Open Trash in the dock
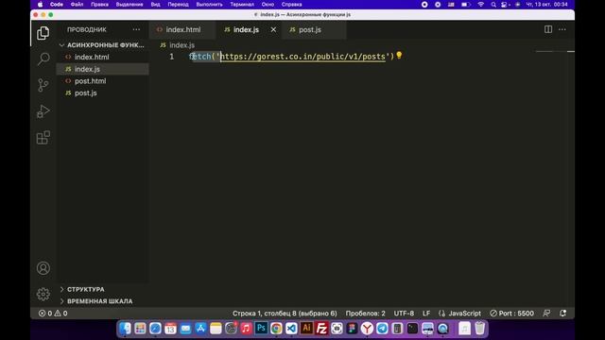The height and width of the screenshot is (340, 605). click(x=480, y=328)
